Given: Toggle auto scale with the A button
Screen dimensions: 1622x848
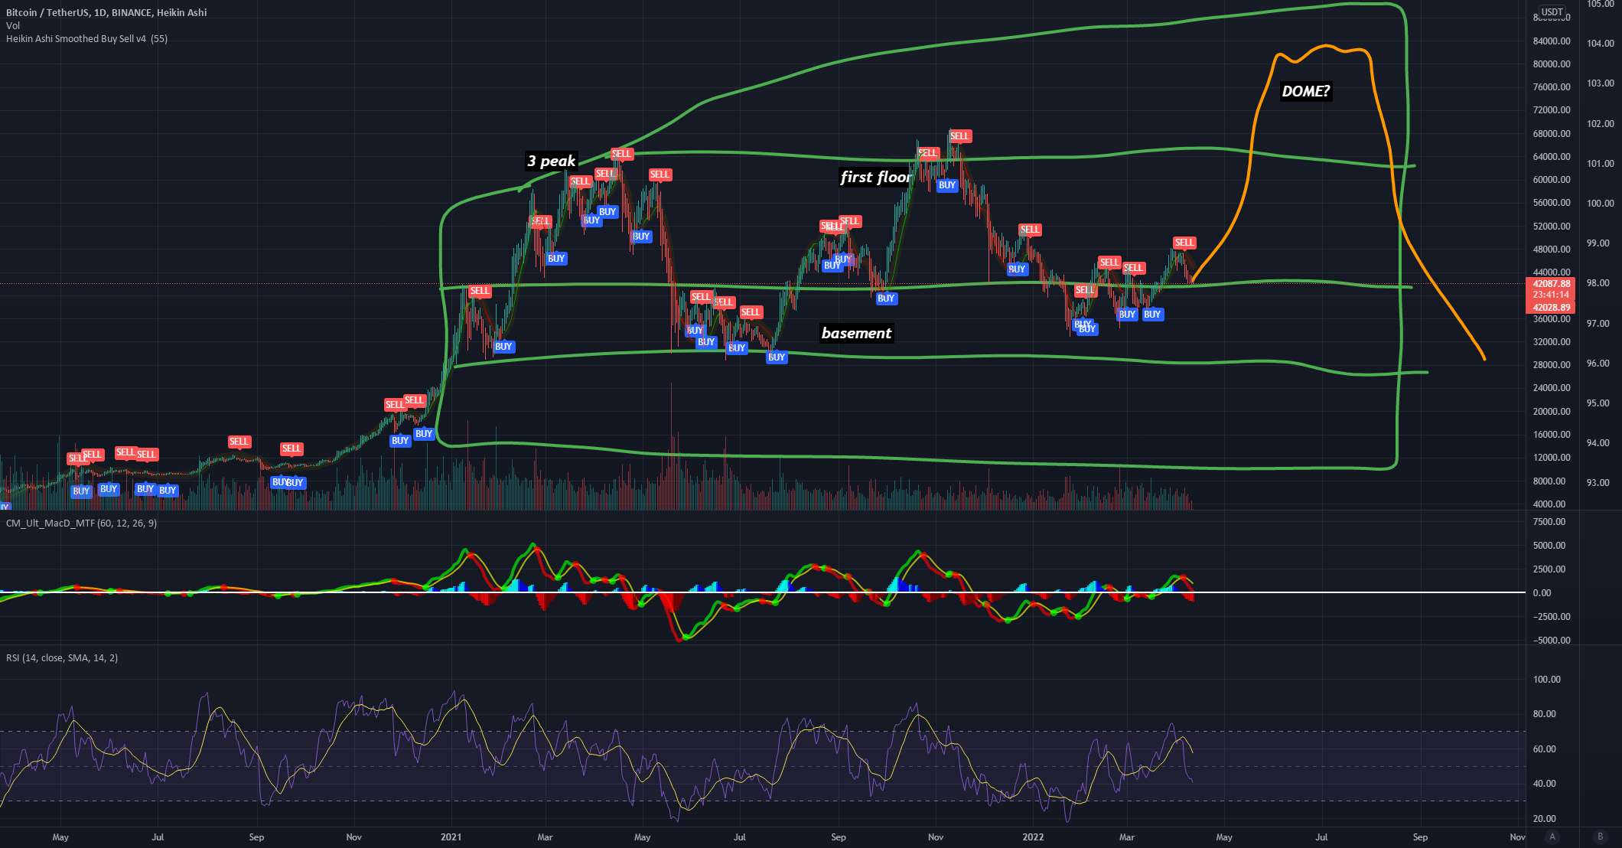Looking at the screenshot, I should point(1552,837).
